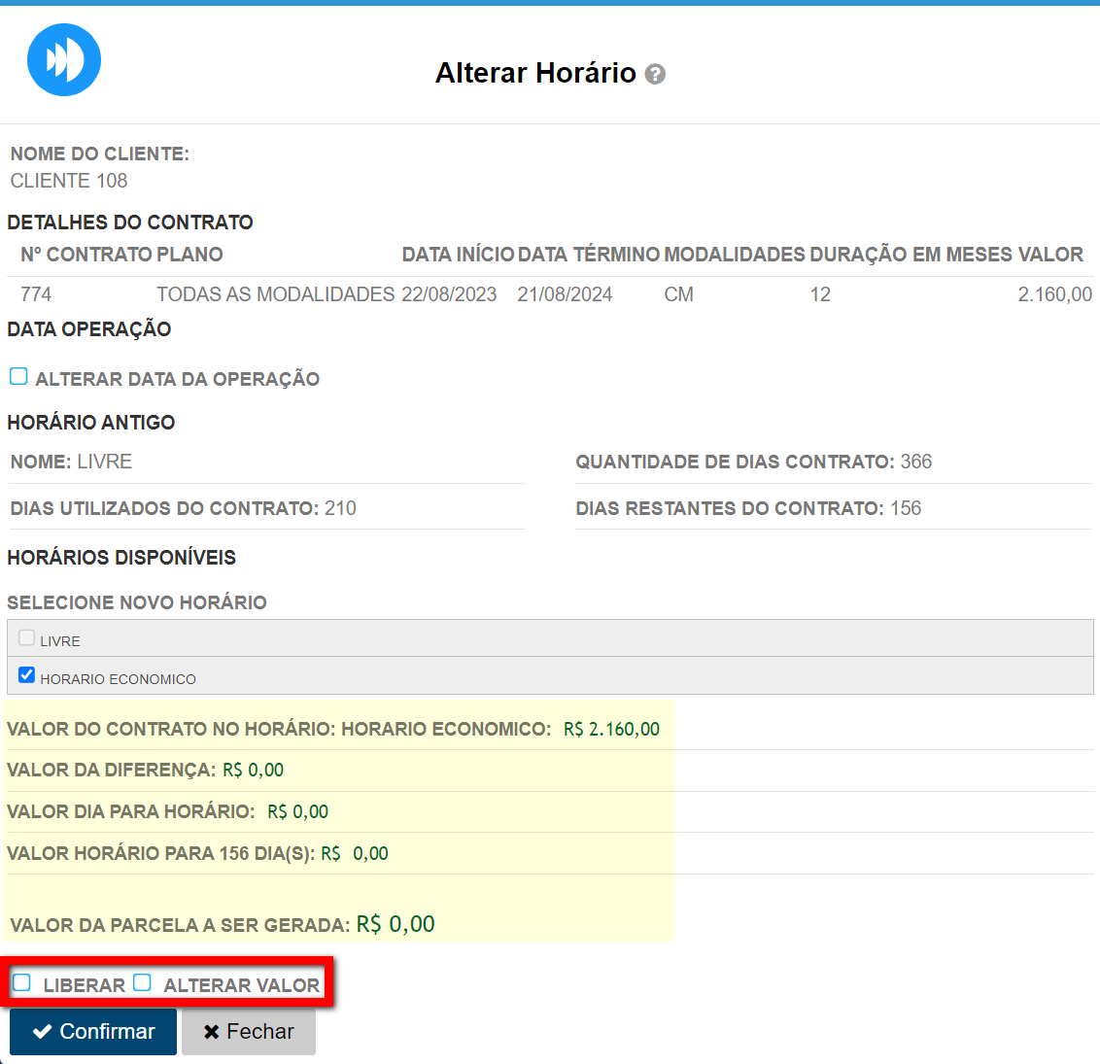Click the contract end date 21/08/2024

tap(565, 294)
